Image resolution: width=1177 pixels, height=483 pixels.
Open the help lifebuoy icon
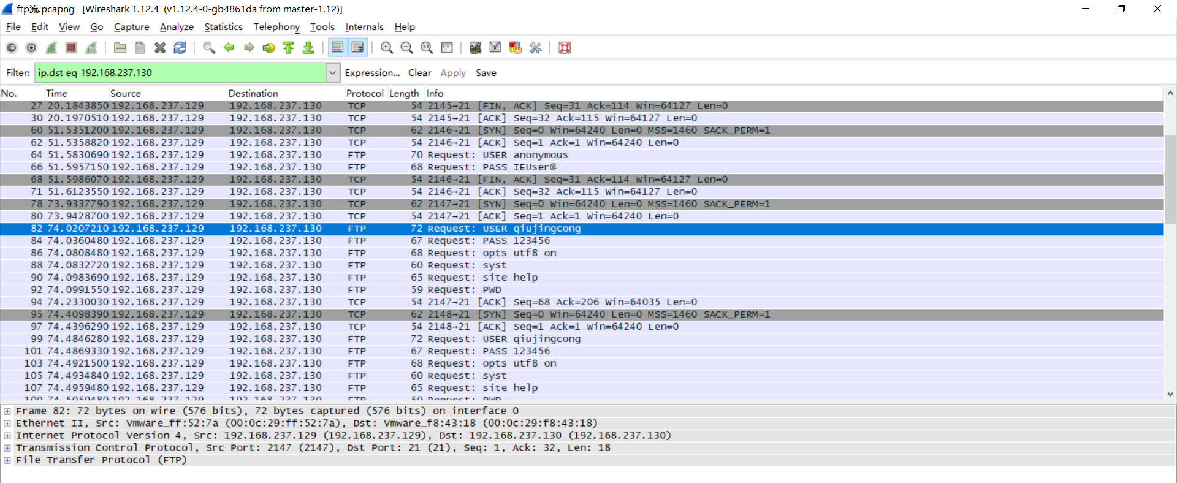[x=565, y=48]
